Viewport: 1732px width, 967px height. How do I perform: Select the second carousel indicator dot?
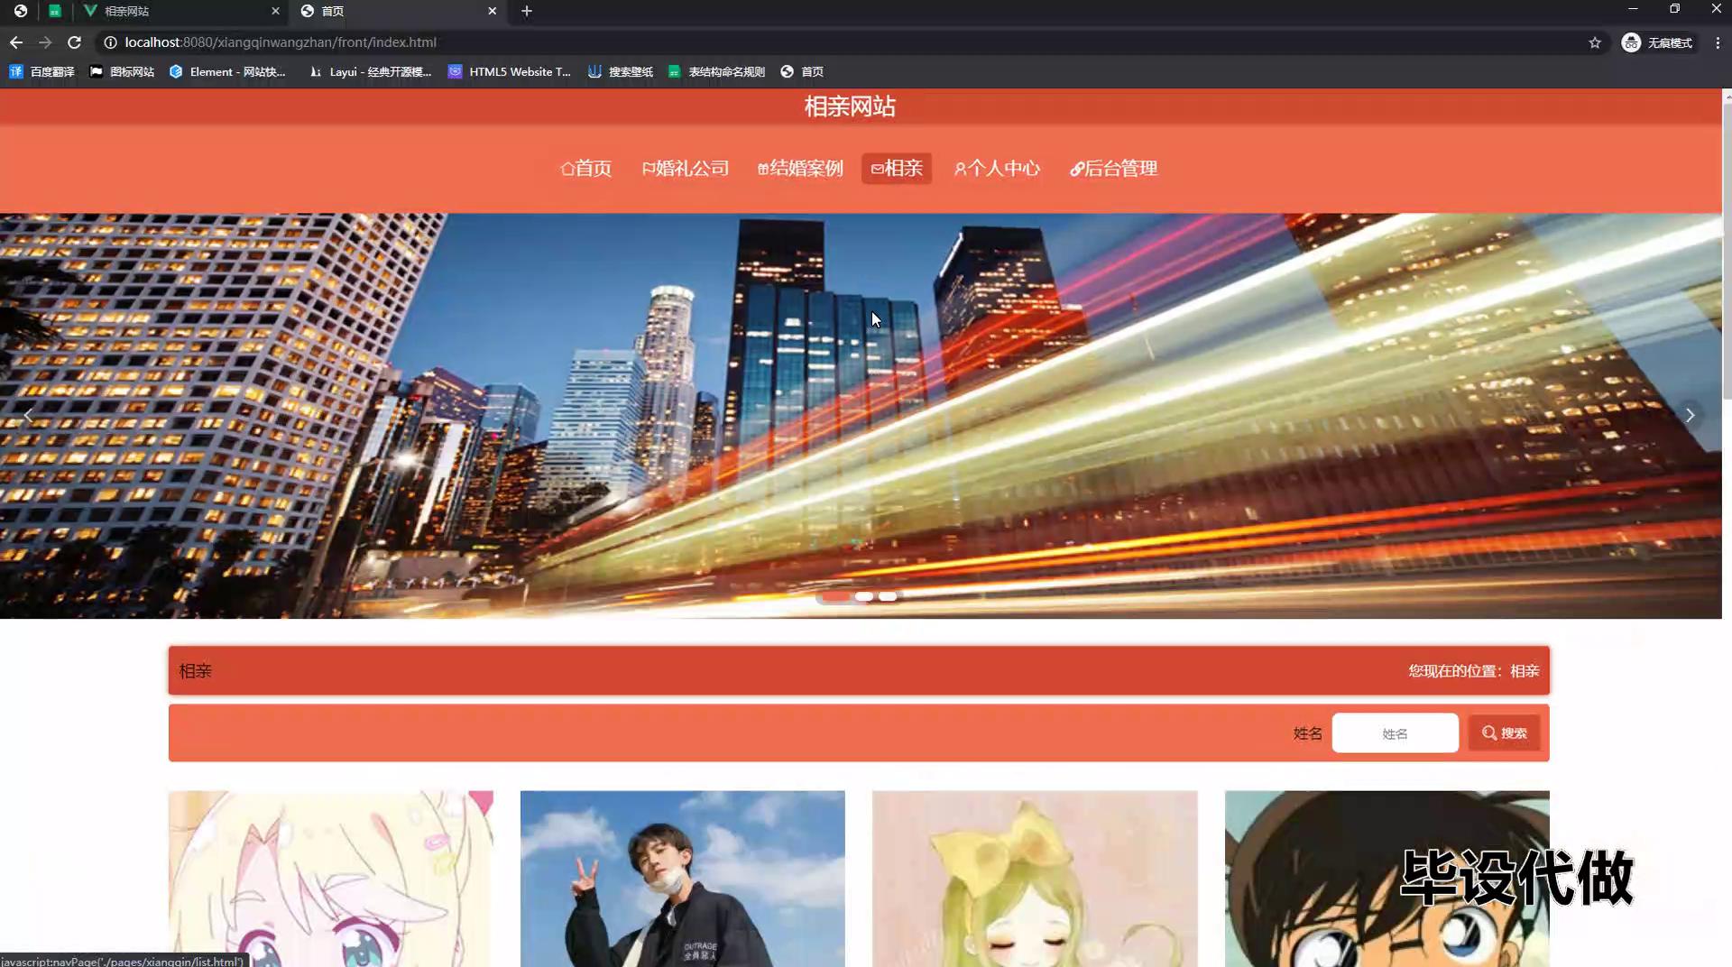coord(863,596)
